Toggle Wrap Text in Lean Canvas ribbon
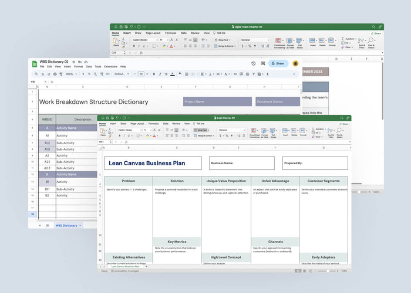The width and height of the screenshot is (411, 293). click(200, 130)
